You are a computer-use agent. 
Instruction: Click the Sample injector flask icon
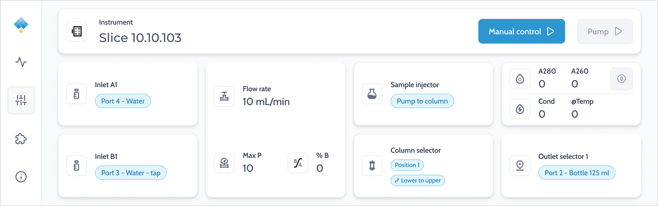coord(372,94)
